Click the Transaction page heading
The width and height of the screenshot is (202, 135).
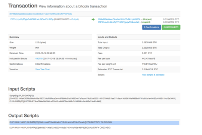coord(23,6)
